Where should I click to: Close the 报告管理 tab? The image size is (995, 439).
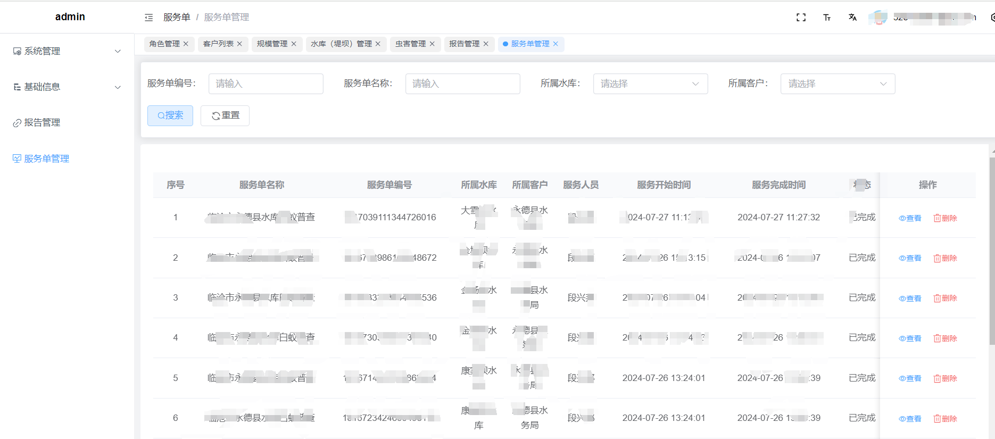(x=486, y=44)
